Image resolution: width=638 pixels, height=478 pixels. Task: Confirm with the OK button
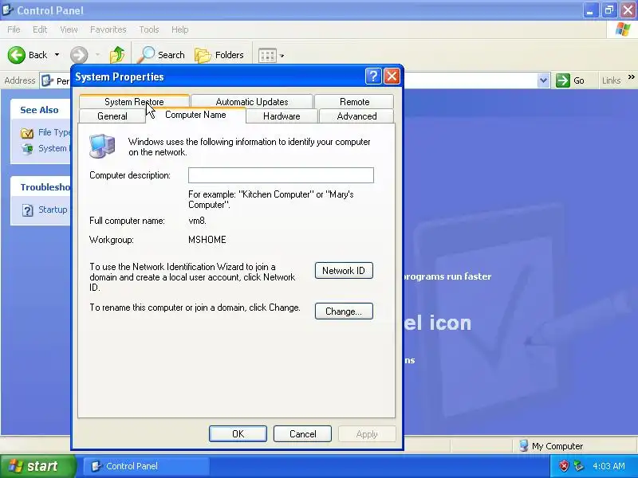click(238, 434)
